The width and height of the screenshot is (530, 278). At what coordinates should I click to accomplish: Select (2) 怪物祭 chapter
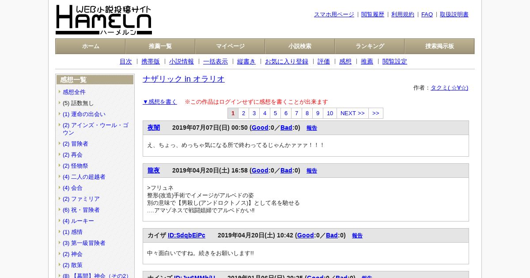tap(76, 166)
